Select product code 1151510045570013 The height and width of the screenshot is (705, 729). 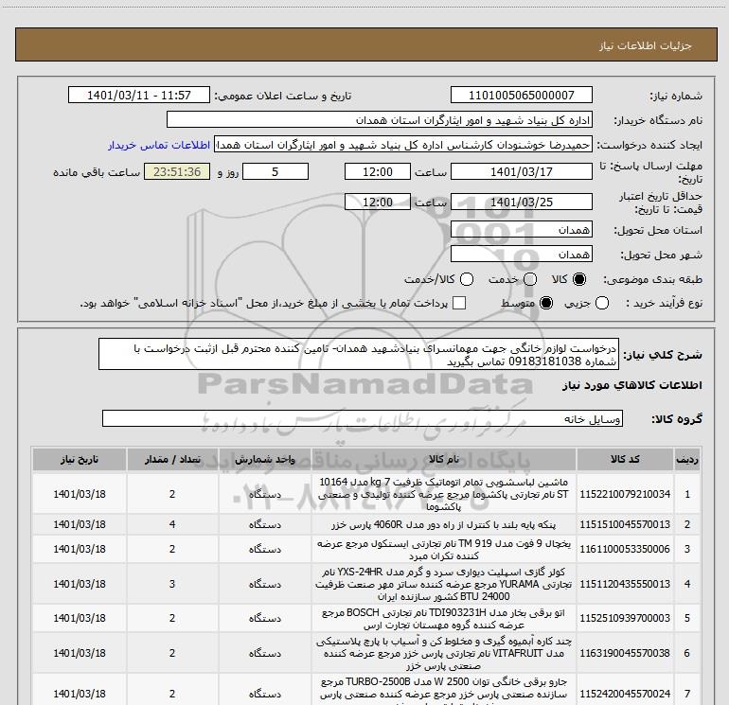click(x=625, y=524)
